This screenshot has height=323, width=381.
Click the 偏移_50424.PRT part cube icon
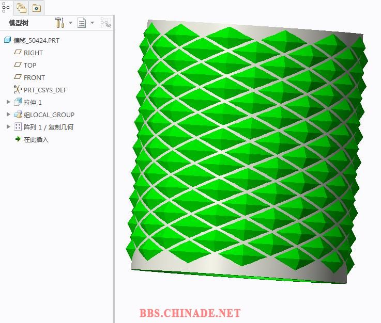[x=8, y=40]
